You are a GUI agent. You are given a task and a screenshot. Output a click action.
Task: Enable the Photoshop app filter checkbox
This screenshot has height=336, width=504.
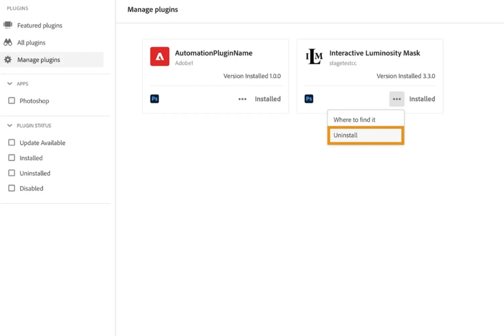(12, 101)
